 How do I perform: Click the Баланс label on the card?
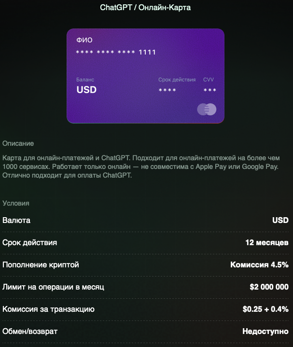pos(85,80)
